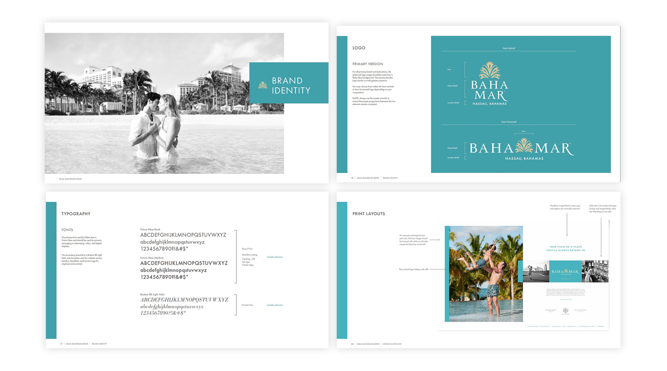Click the 'Rosewood' partner logo
Viewport: 667px width, 371px height.
(580, 311)
